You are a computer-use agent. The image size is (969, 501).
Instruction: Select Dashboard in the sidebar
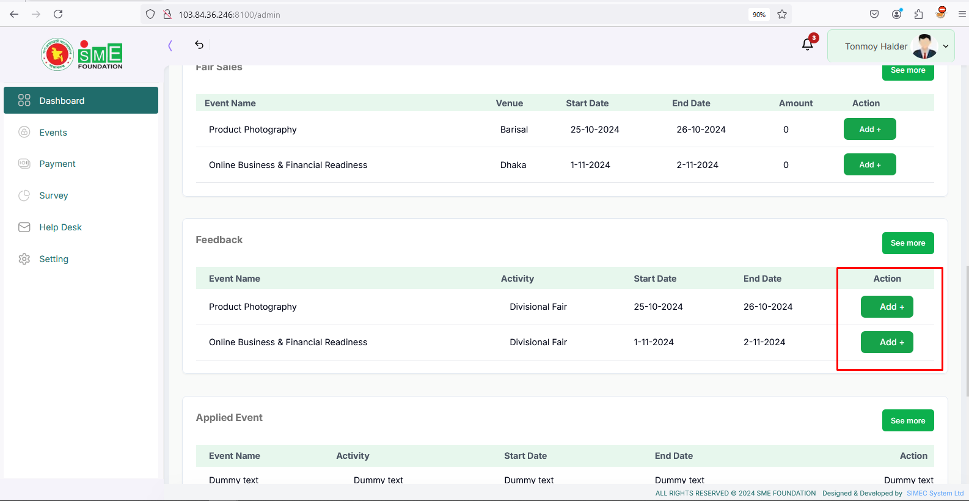pyautogui.click(x=81, y=100)
